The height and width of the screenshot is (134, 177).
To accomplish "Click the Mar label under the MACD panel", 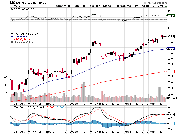I will [x=152, y=132].
